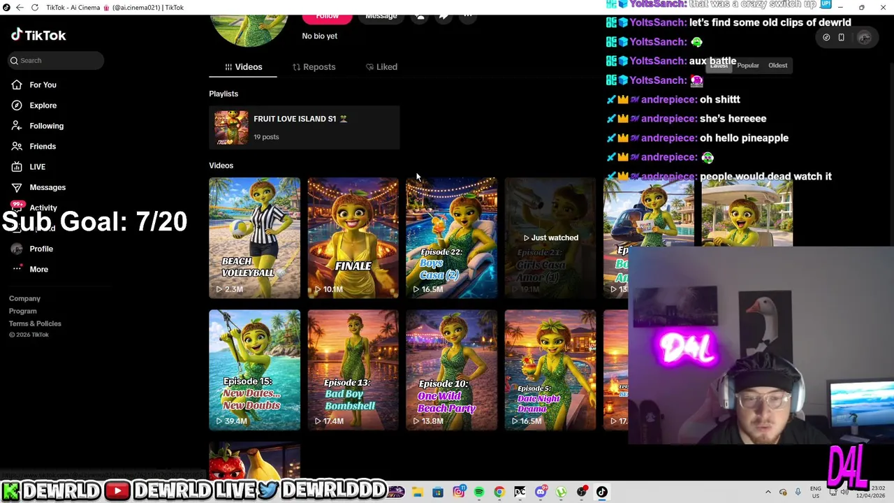
Task: Open Messages in the sidebar
Action: 38,187
